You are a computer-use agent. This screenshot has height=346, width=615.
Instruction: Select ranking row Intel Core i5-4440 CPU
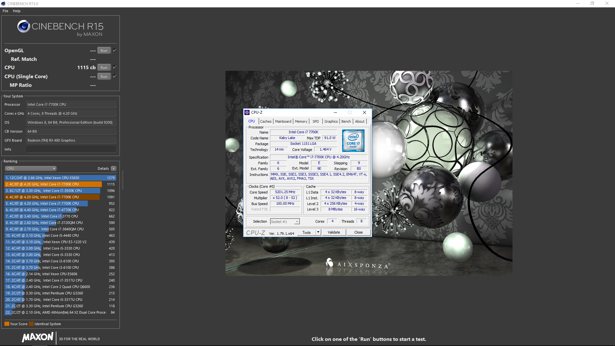pos(60,235)
